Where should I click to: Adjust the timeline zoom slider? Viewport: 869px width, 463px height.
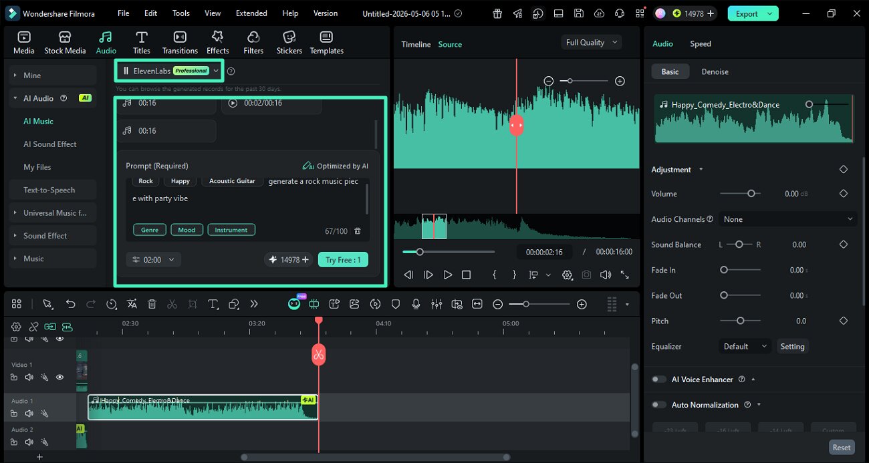tap(526, 304)
